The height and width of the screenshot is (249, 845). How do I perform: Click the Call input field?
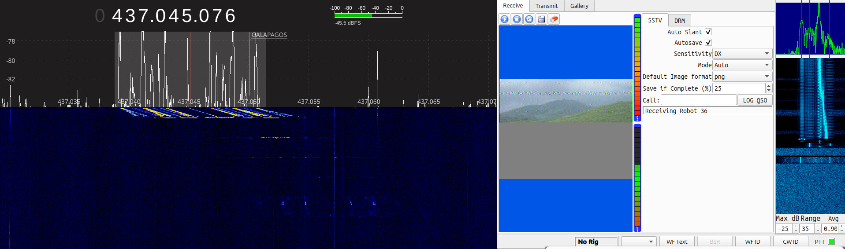(x=699, y=100)
